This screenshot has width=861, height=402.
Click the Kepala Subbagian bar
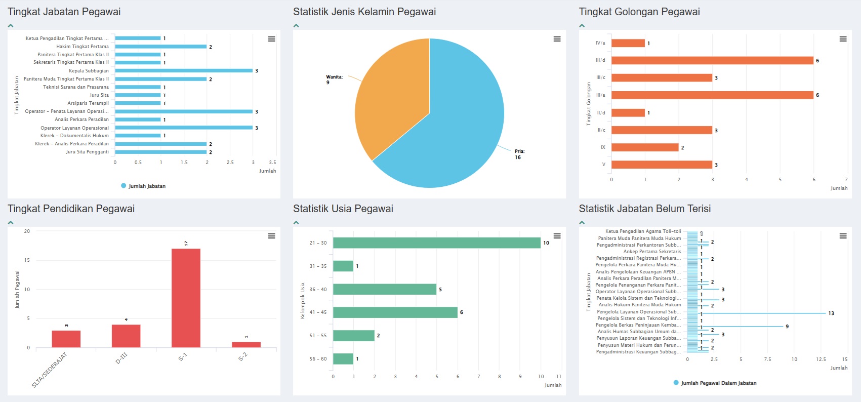[184, 71]
